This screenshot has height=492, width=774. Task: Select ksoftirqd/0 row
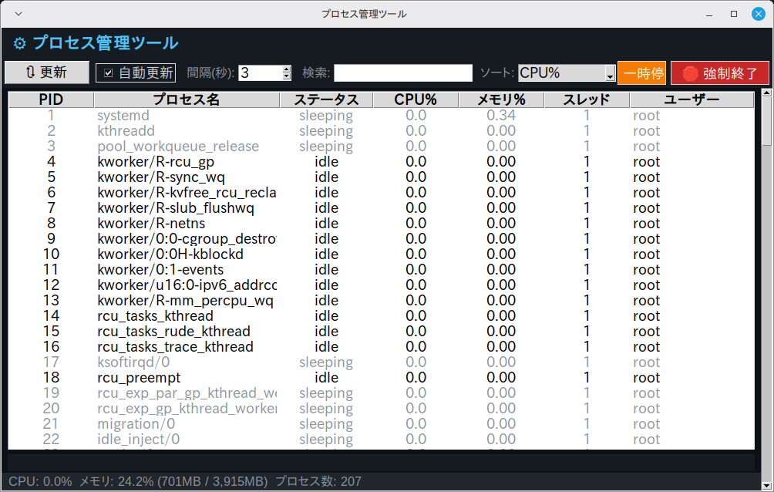[381, 362]
